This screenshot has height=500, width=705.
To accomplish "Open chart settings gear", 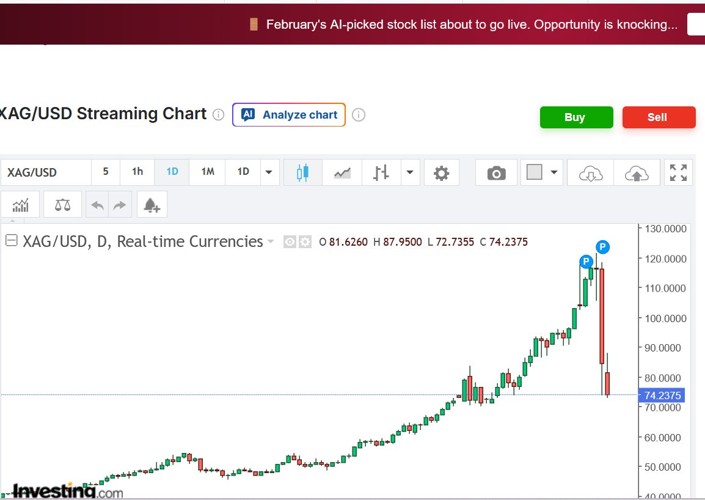I will [x=442, y=173].
